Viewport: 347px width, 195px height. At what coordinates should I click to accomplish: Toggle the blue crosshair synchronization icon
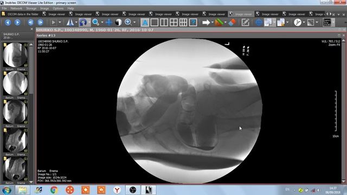[x=259, y=22]
